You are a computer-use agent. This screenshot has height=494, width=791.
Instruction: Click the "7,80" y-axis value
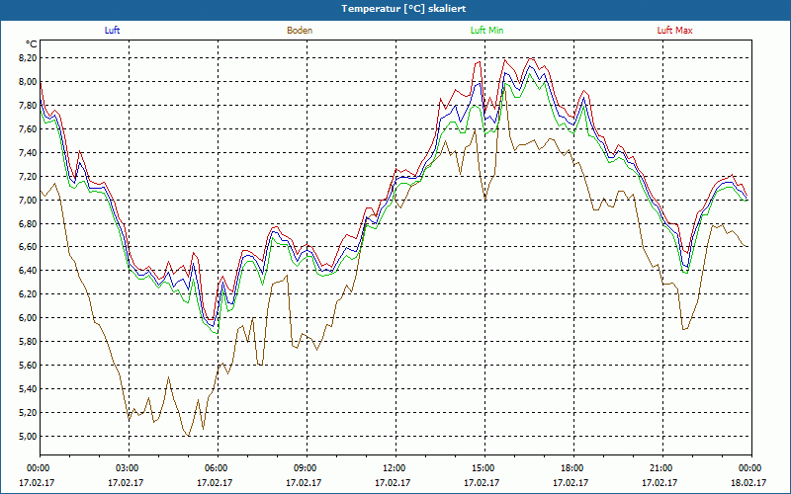(28, 106)
